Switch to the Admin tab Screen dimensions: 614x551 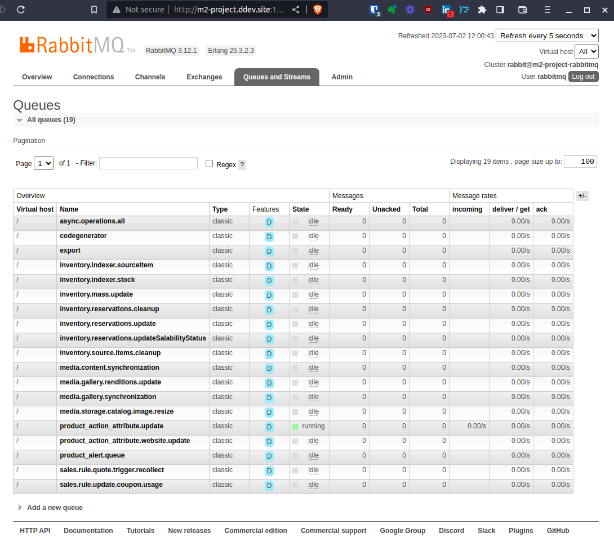342,77
